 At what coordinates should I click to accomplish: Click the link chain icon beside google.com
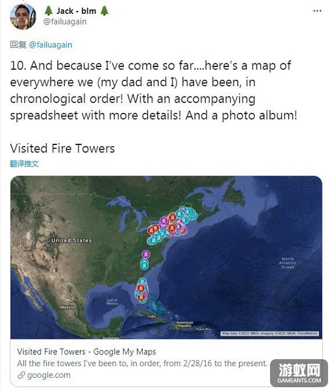coord(21,375)
